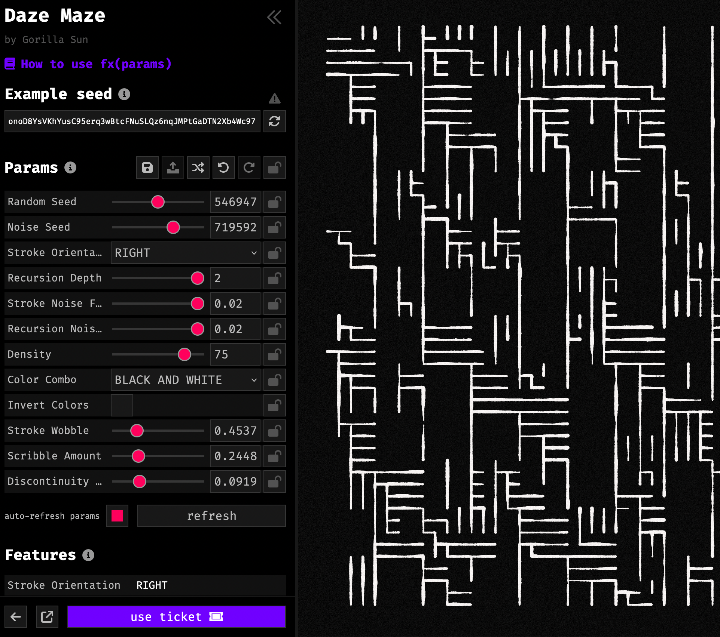Regenerate the example seed hash
Image resolution: width=720 pixels, height=637 pixels.
tap(274, 121)
